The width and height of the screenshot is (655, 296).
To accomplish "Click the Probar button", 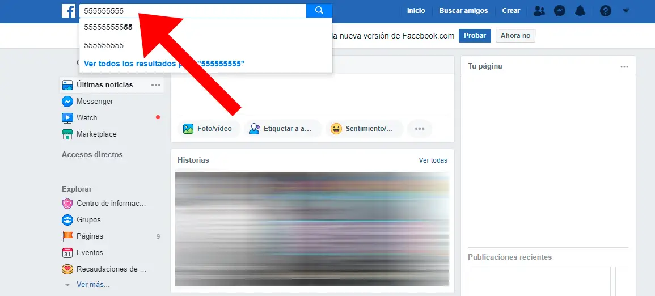I will (x=475, y=36).
